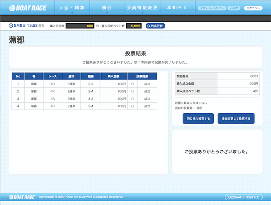
Task: Click the footer copyright text
Action: click(x=81, y=197)
